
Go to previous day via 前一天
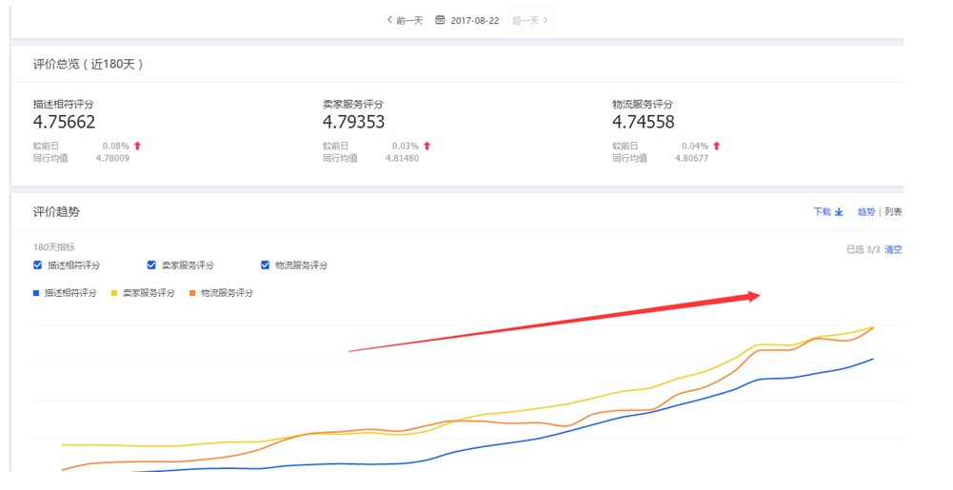pos(409,20)
